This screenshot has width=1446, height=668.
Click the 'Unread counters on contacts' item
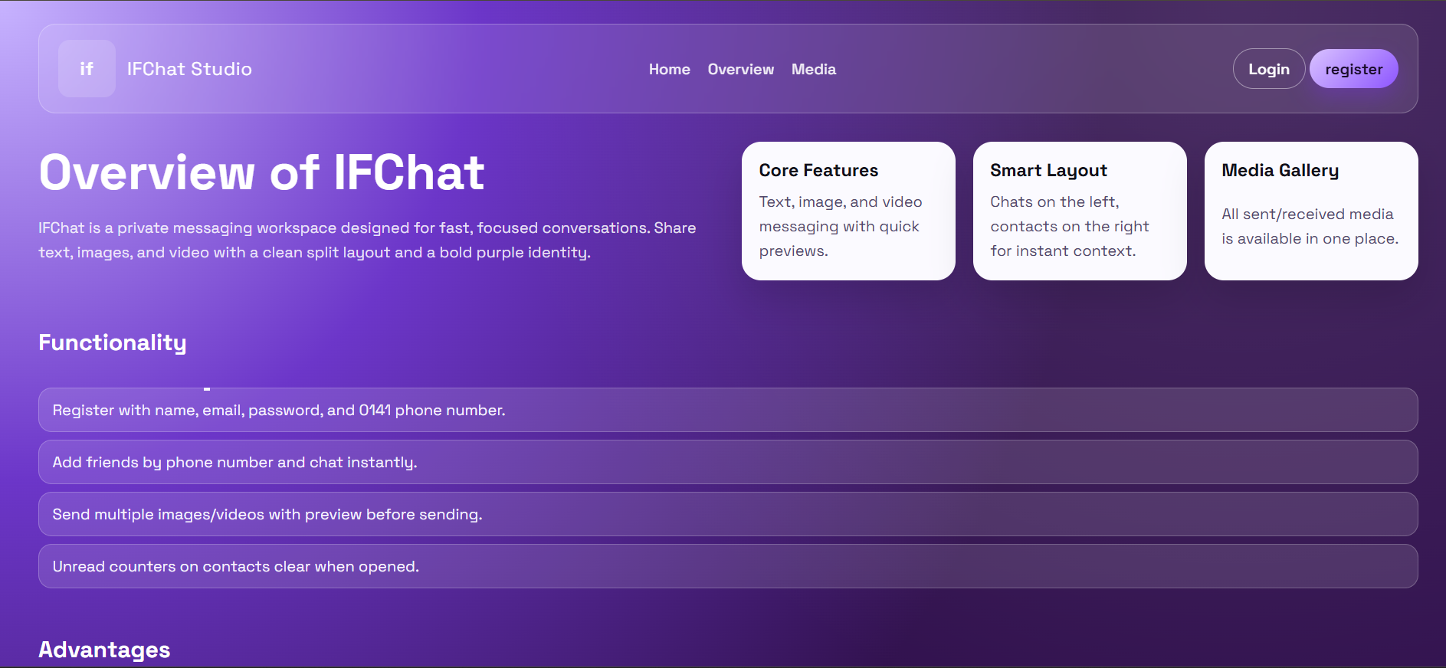point(235,566)
